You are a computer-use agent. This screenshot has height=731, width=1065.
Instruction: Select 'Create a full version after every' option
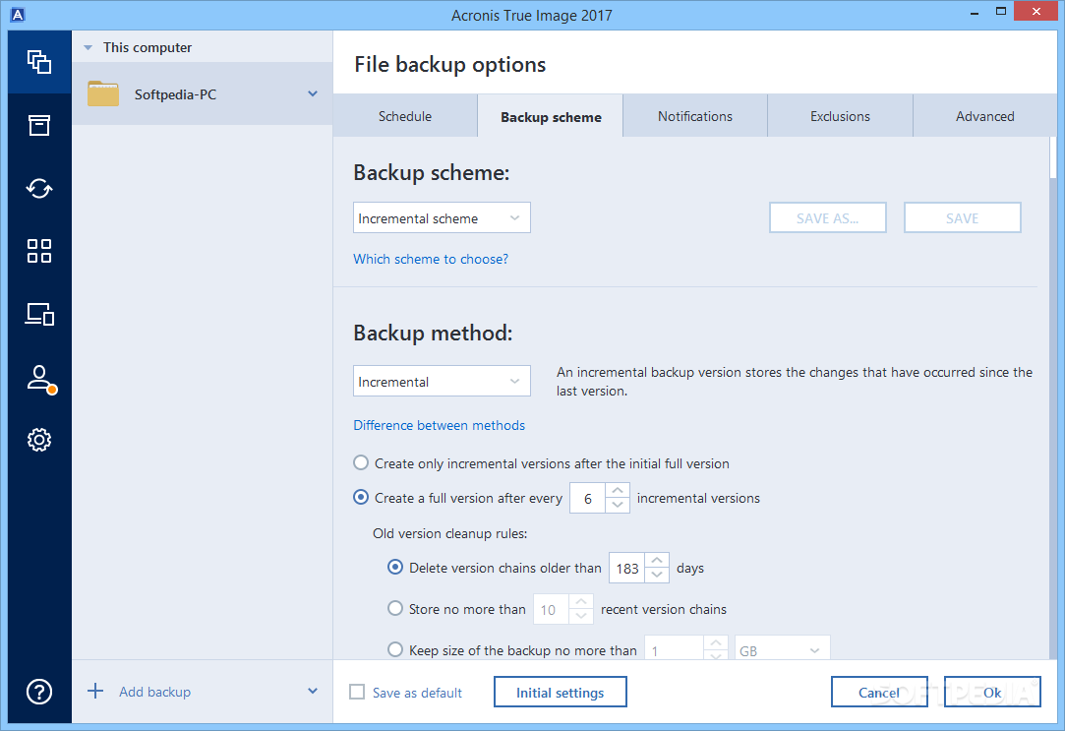coord(361,497)
